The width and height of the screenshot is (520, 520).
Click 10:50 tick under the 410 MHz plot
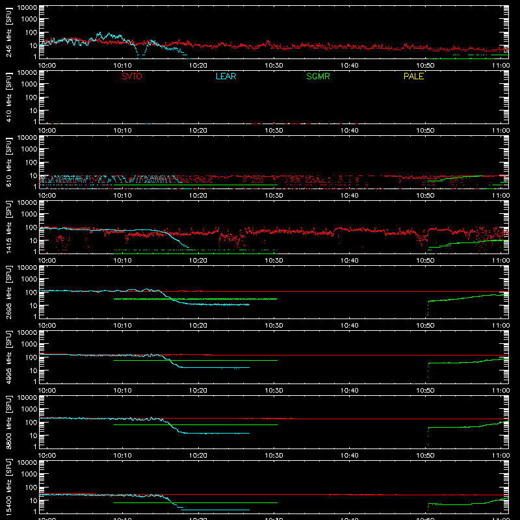pyautogui.click(x=425, y=131)
